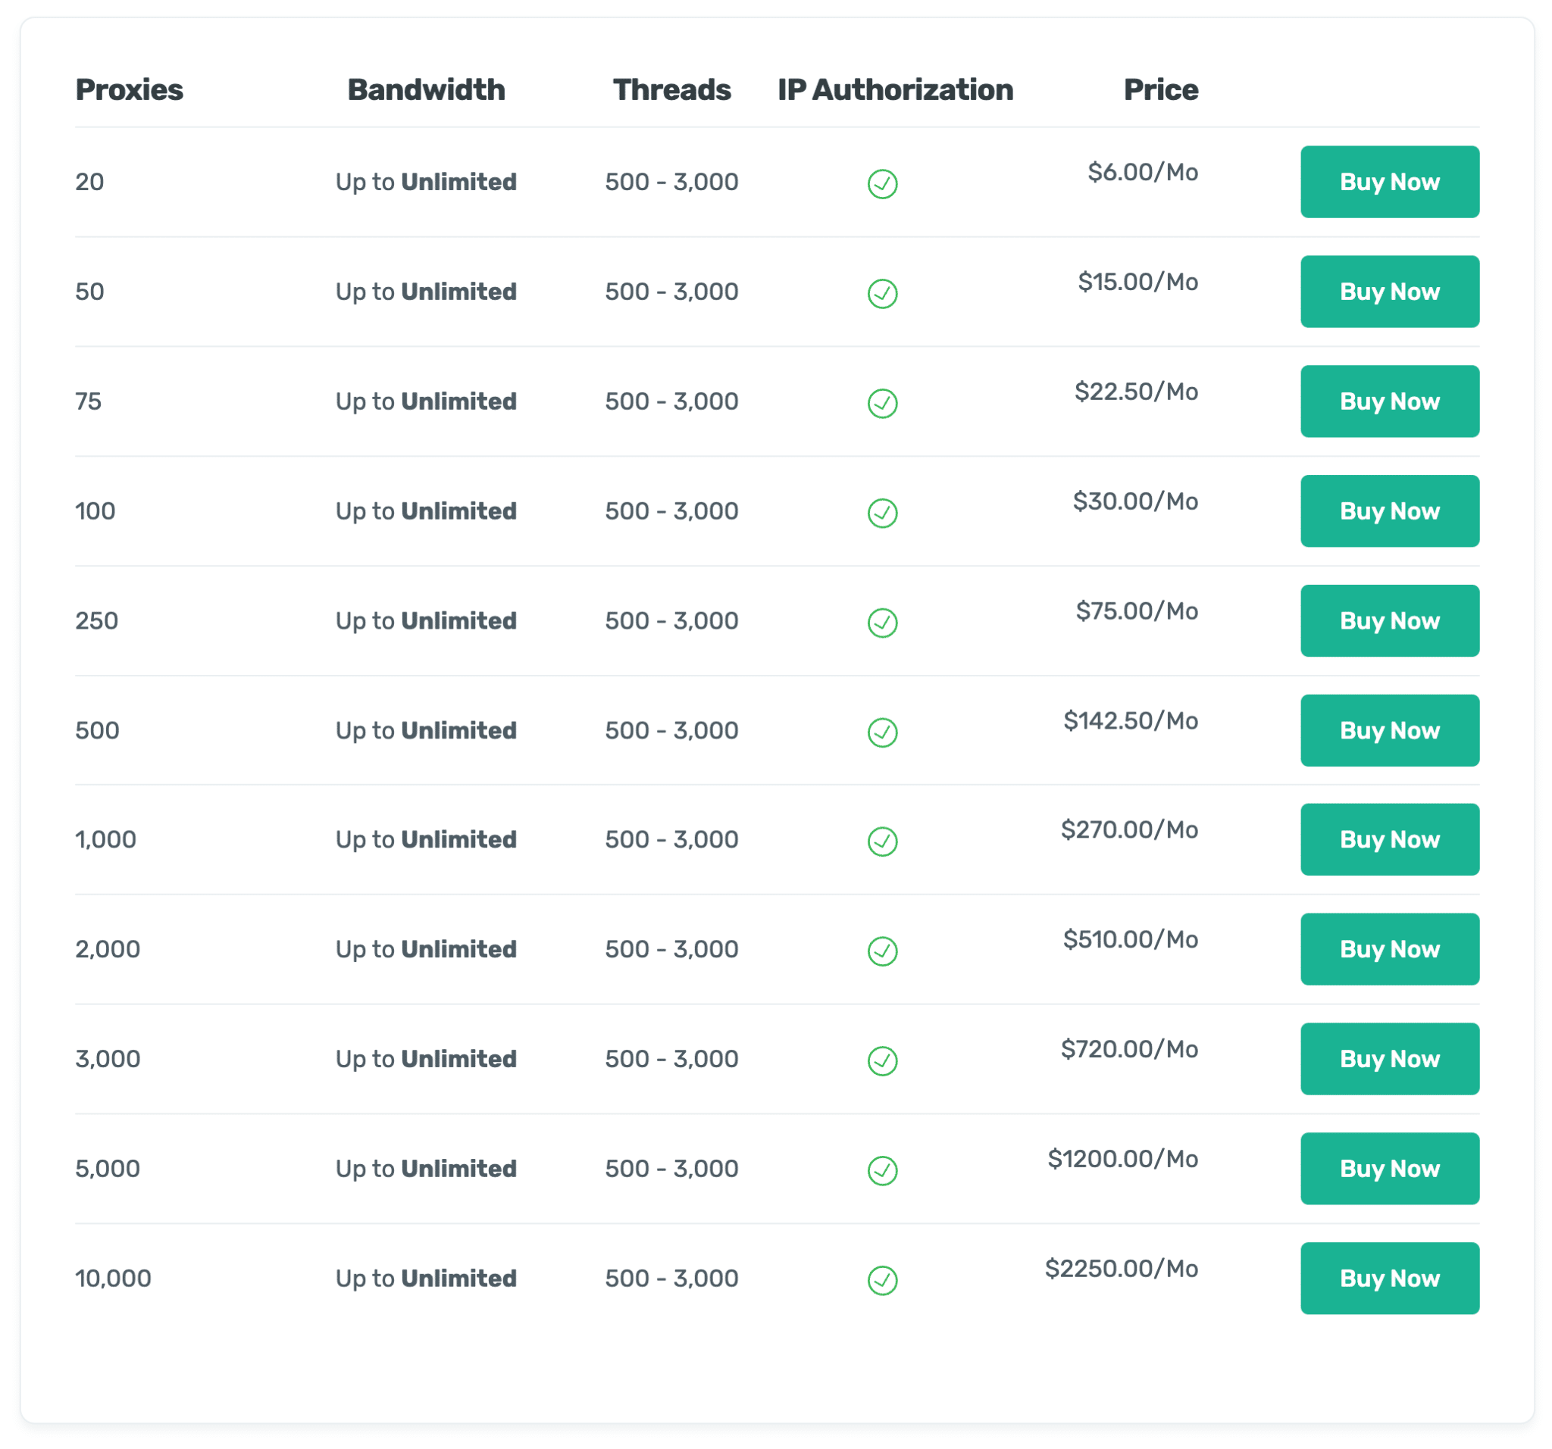
Task: Click Up to Unlimited in the 1,000 proxies row
Action: [426, 840]
